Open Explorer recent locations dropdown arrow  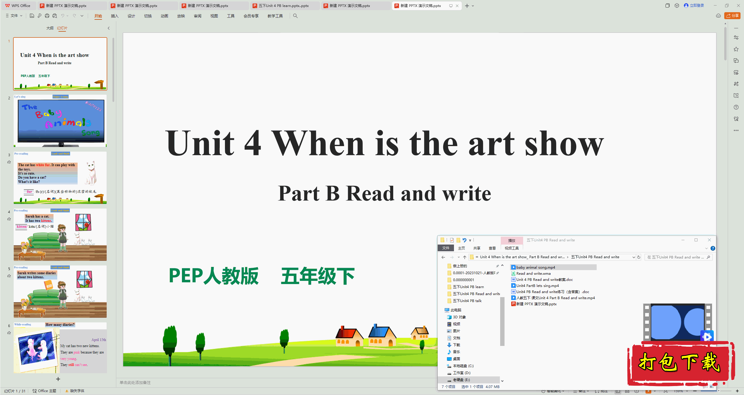[x=459, y=257]
